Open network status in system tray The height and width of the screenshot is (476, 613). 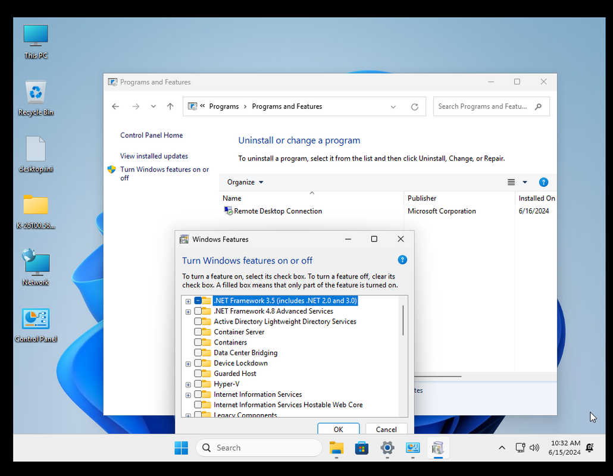click(x=520, y=448)
